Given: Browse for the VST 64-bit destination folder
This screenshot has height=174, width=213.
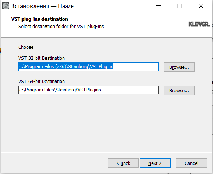Looking at the screenshot, I should (179, 90).
